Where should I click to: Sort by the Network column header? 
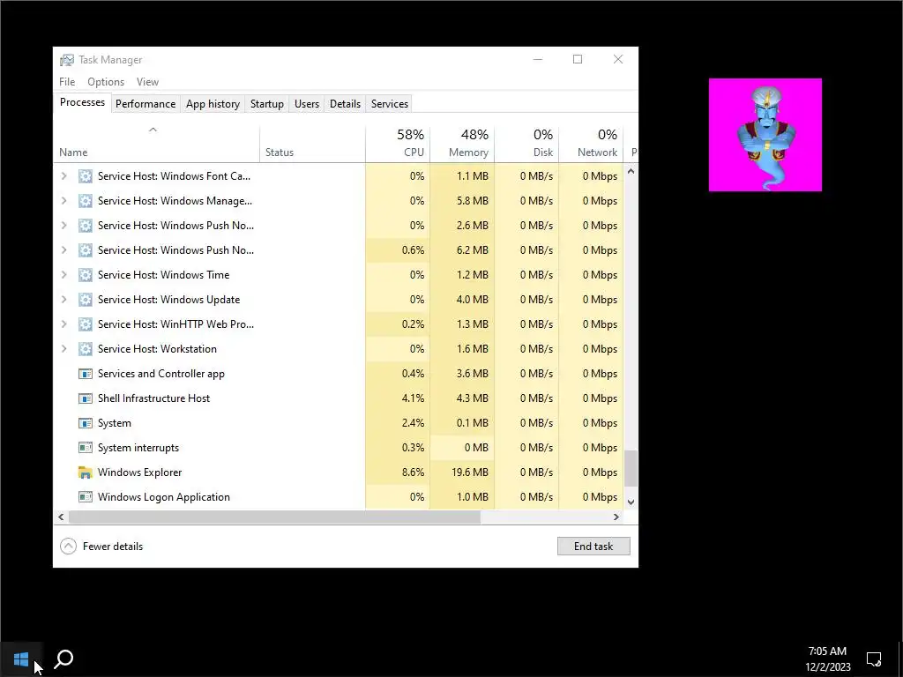click(x=592, y=144)
